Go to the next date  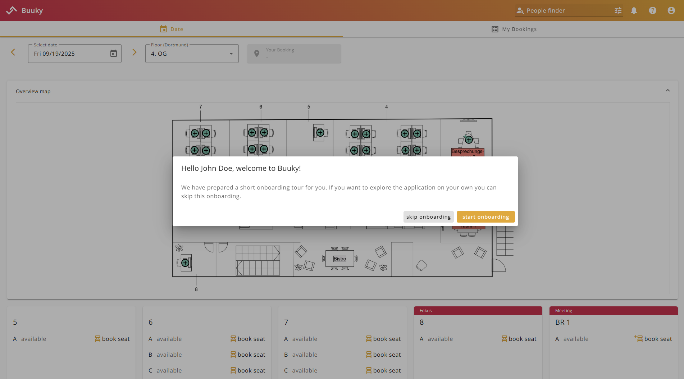click(134, 52)
